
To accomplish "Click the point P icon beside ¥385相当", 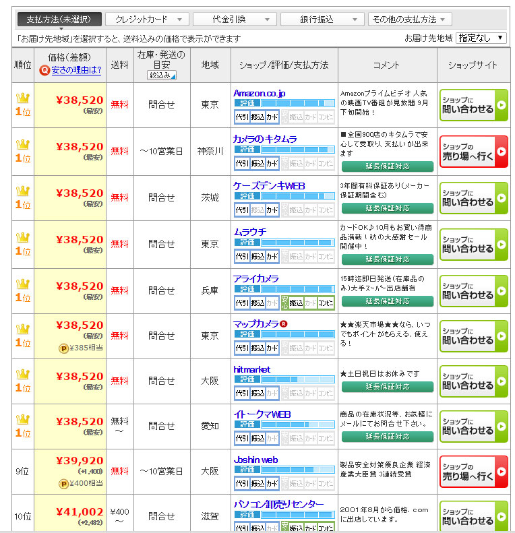I will point(63,348).
